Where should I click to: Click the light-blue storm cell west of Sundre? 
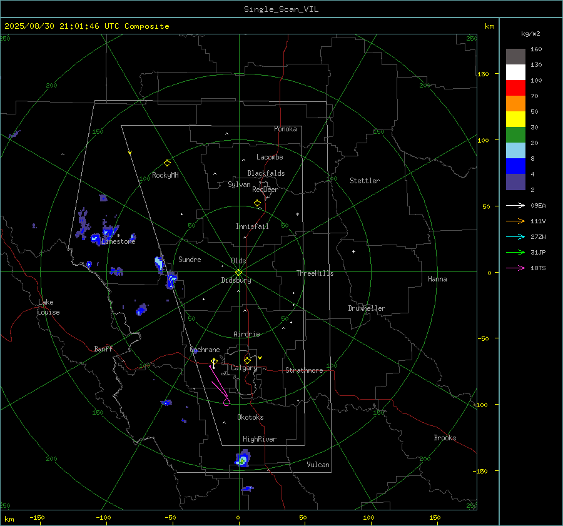pos(160,263)
